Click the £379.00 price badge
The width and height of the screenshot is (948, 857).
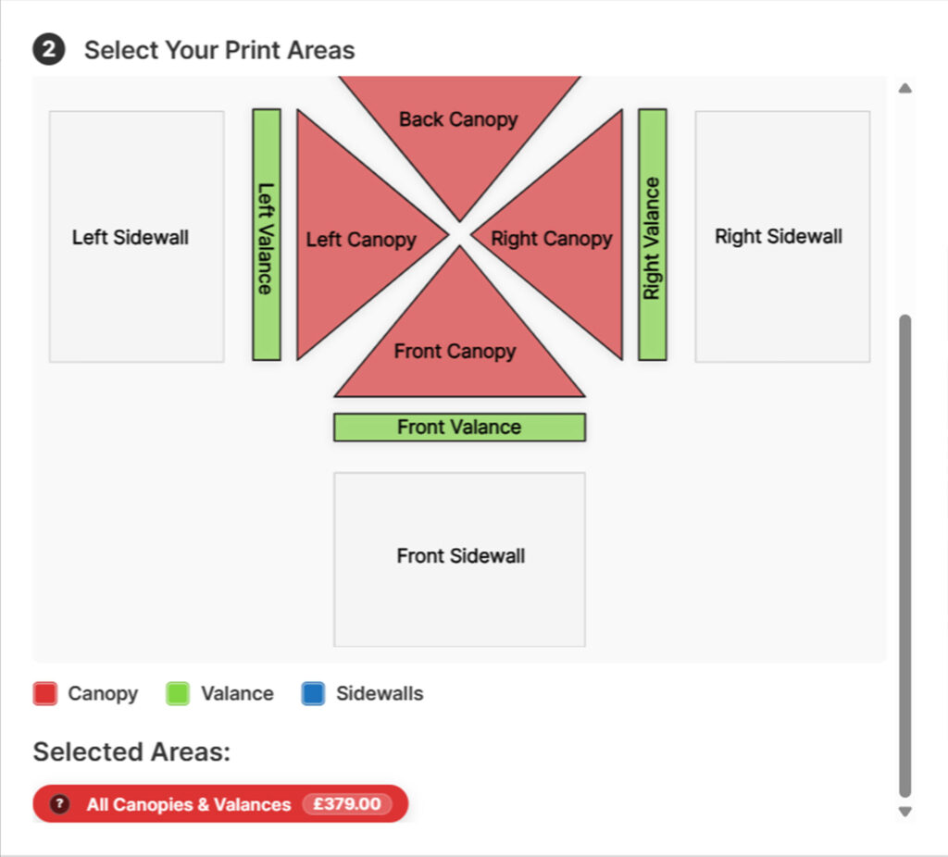point(347,804)
